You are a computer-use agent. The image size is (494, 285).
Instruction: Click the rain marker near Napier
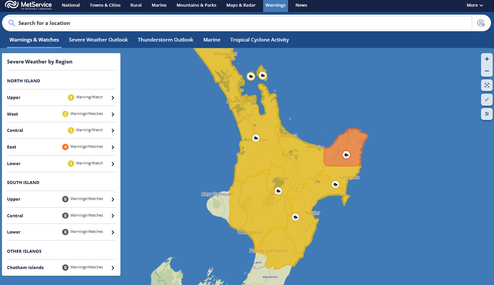pos(295,217)
